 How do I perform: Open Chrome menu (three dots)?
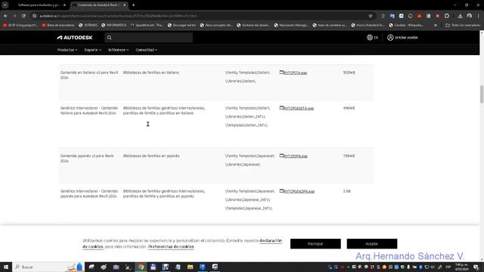coord(479,16)
